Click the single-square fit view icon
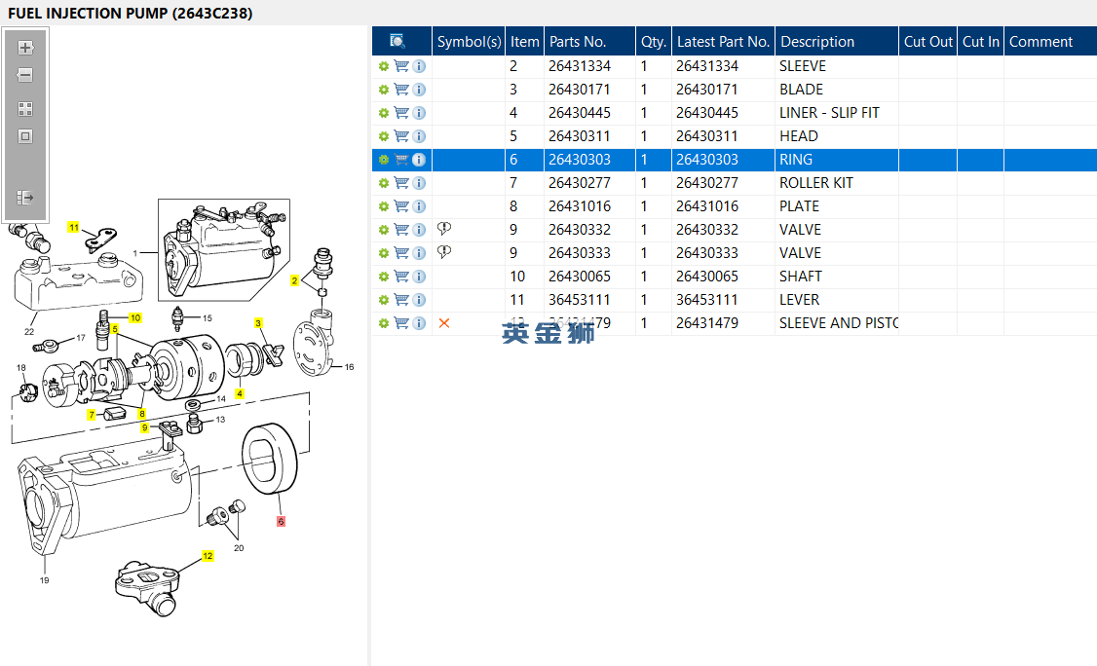Image resolution: width=1097 pixels, height=666 pixels. tap(25, 136)
